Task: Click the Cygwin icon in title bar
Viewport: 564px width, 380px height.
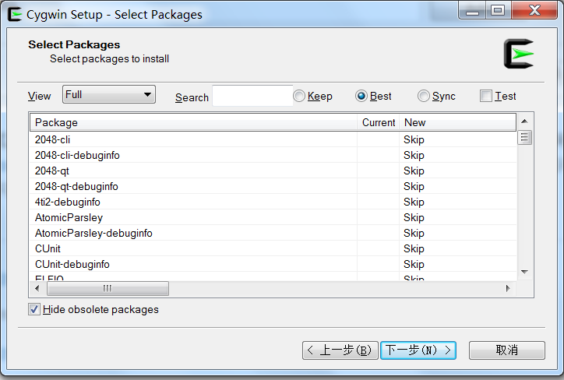Action: [15, 14]
